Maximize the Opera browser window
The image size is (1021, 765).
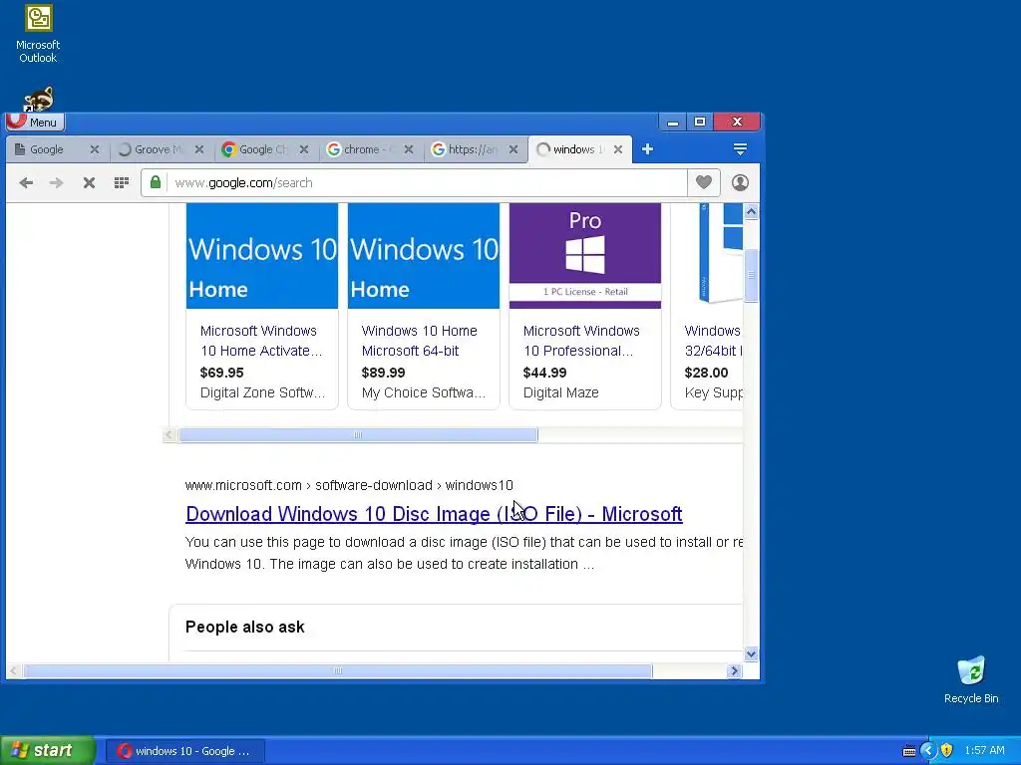(700, 122)
